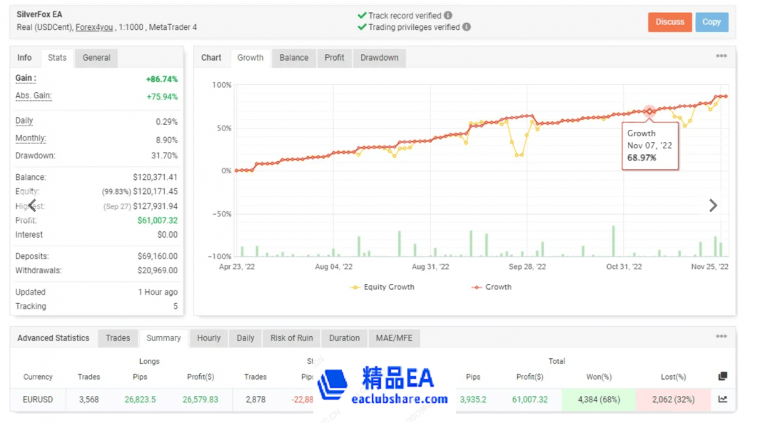The width and height of the screenshot is (770, 426).
Task: Follow the Forex4you broker link
Action: click(x=96, y=28)
